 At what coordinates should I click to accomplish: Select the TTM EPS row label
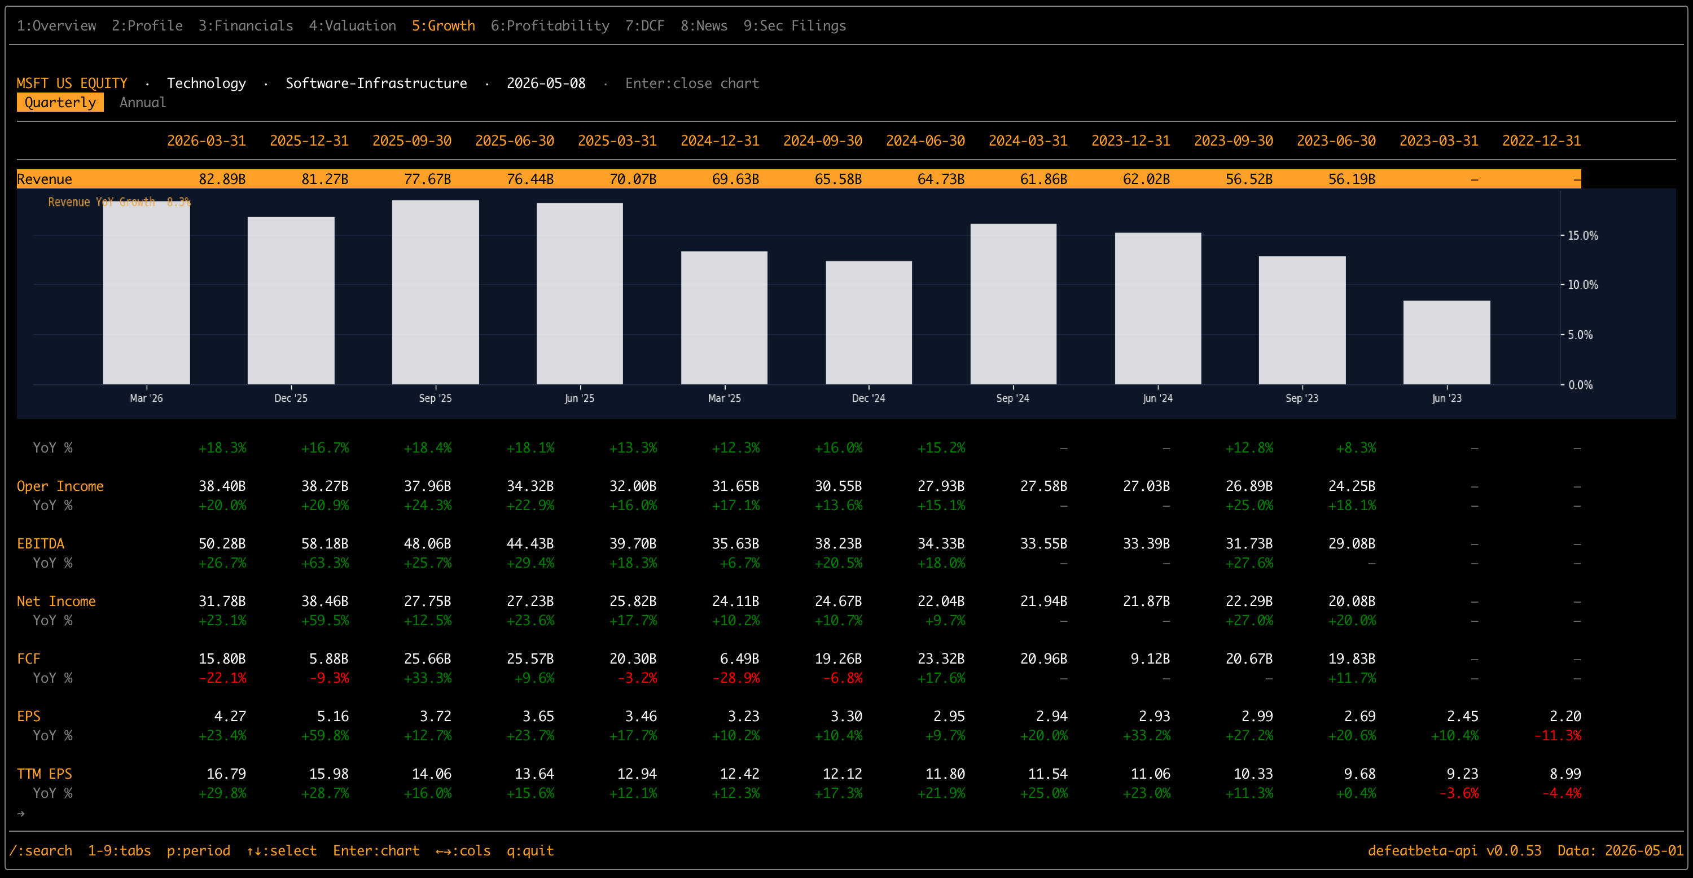[45, 774]
